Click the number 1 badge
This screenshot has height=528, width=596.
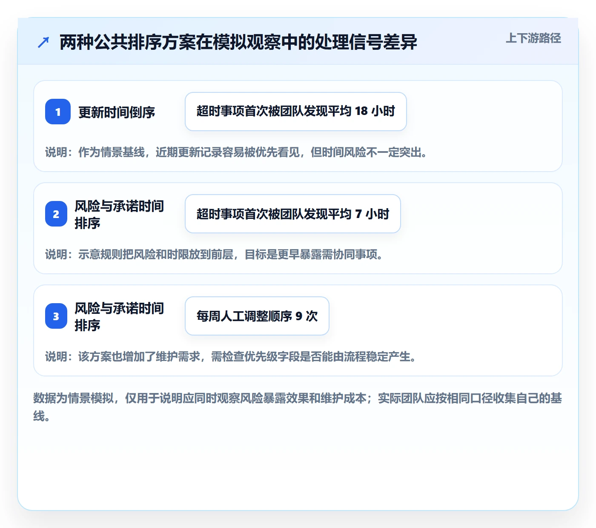coord(58,112)
